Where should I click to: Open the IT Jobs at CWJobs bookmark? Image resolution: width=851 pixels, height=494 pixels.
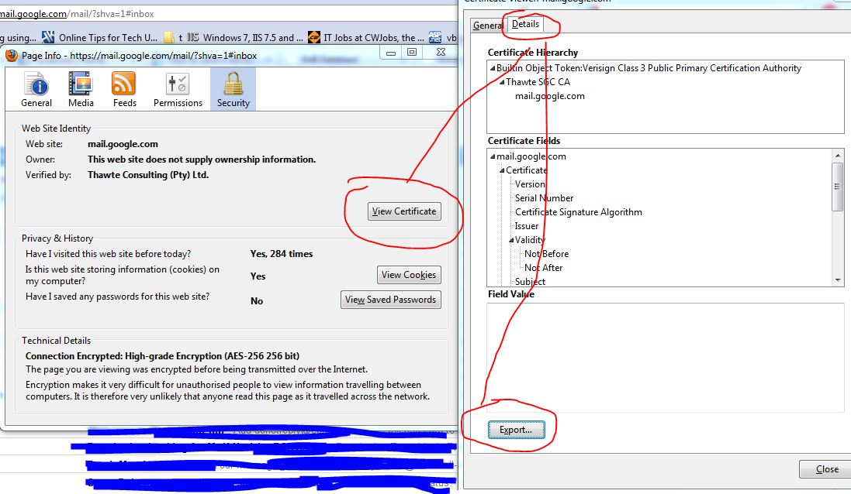pyautogui.click(x=366, y=37)
